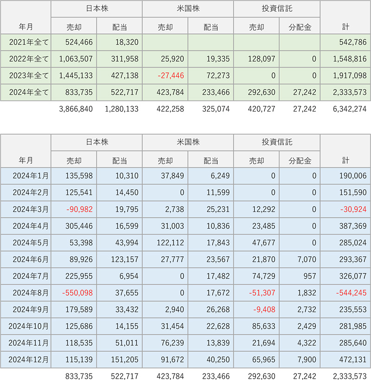The width and height of the screenshot is (371, 380).
Task: Select total 1,917,098 for 2023
Action: [350, 75]
